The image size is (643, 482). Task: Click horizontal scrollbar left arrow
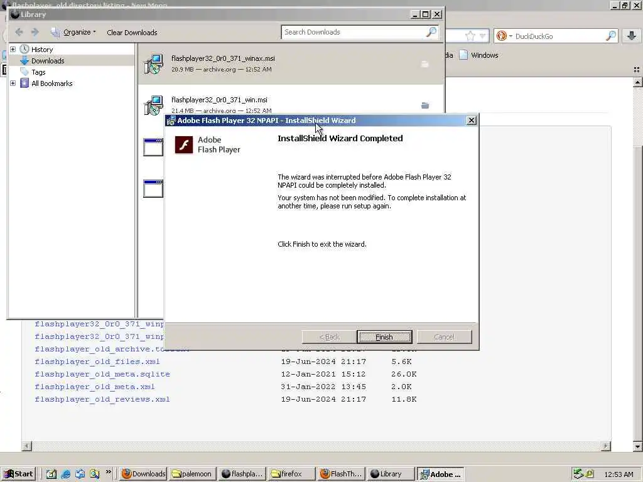pos(26,446)
